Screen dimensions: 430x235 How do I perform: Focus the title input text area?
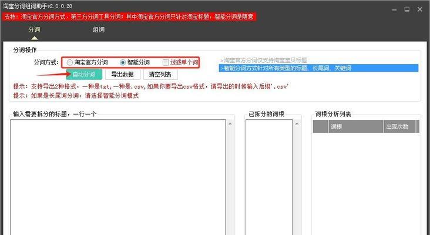point(118,177)
